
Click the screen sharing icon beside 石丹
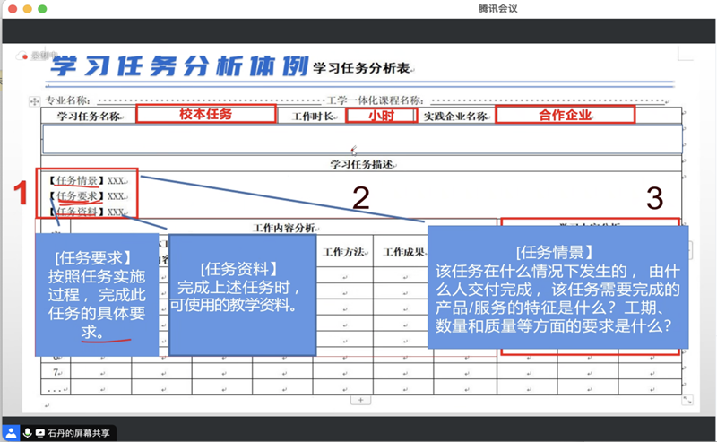point(40,433)
